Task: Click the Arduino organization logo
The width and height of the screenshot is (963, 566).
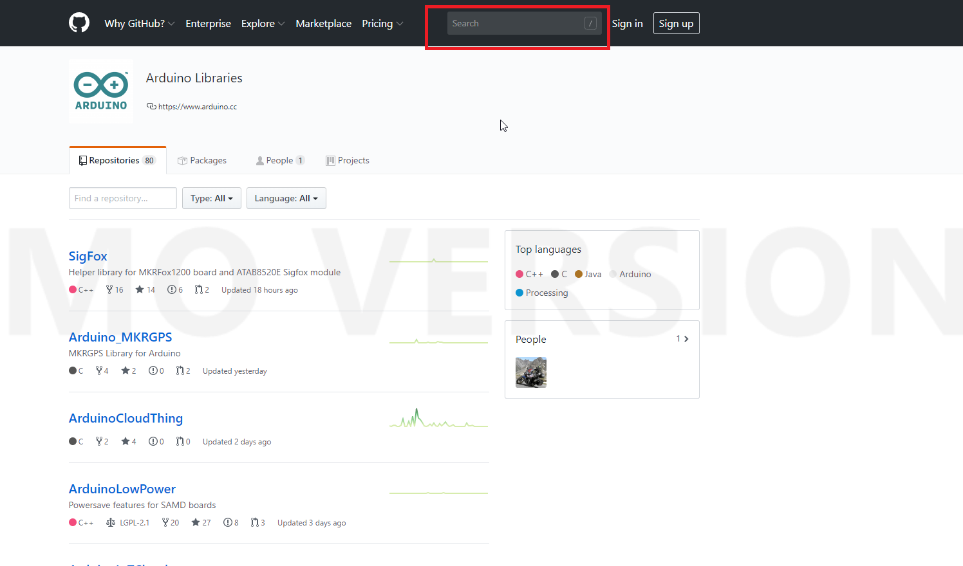Action: click(x=101, y=91)
